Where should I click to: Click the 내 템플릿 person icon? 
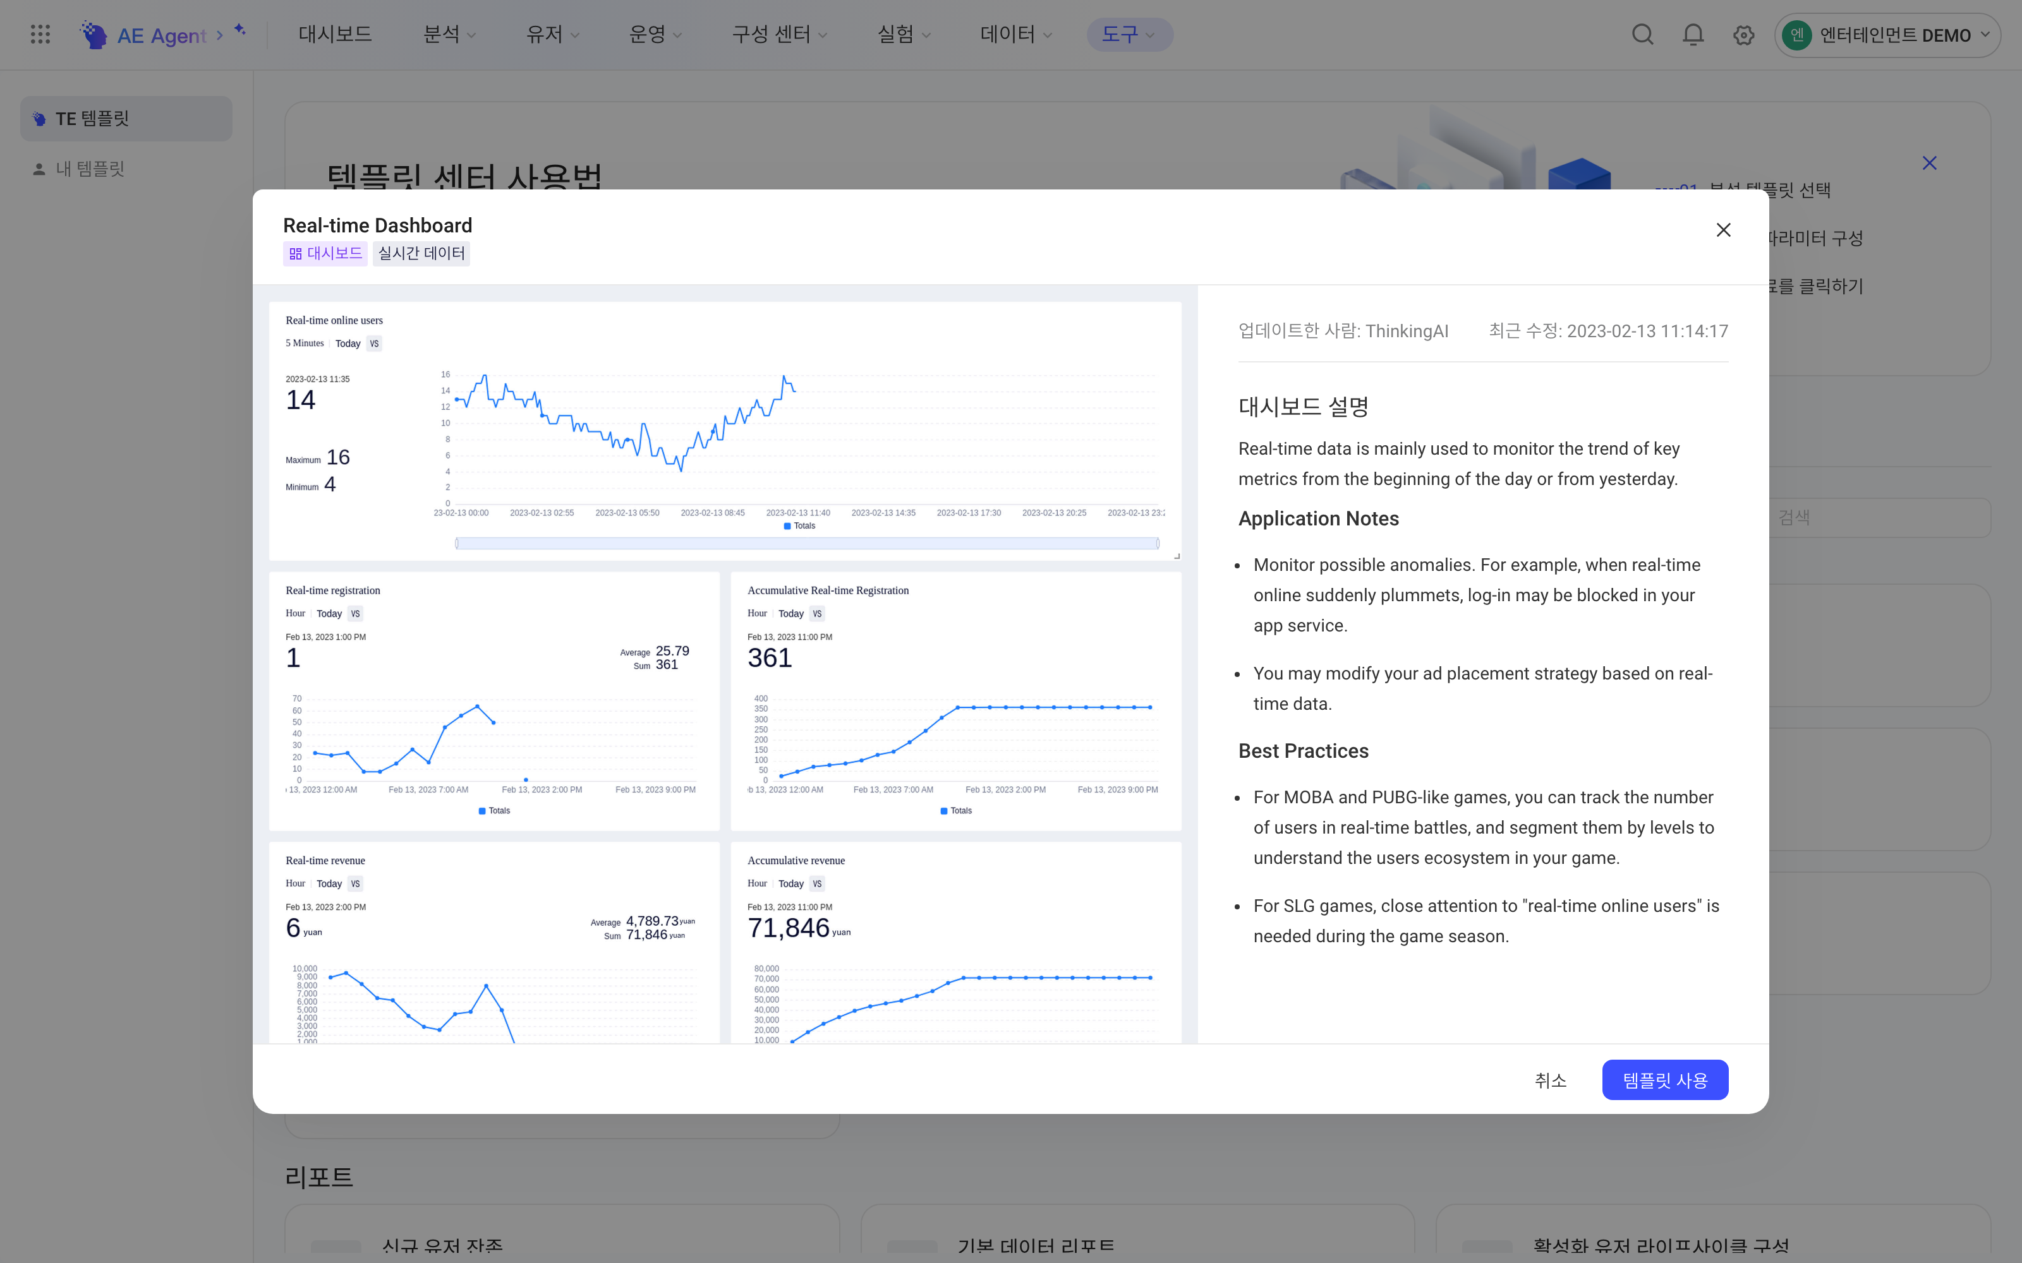(x=39, y=169)
